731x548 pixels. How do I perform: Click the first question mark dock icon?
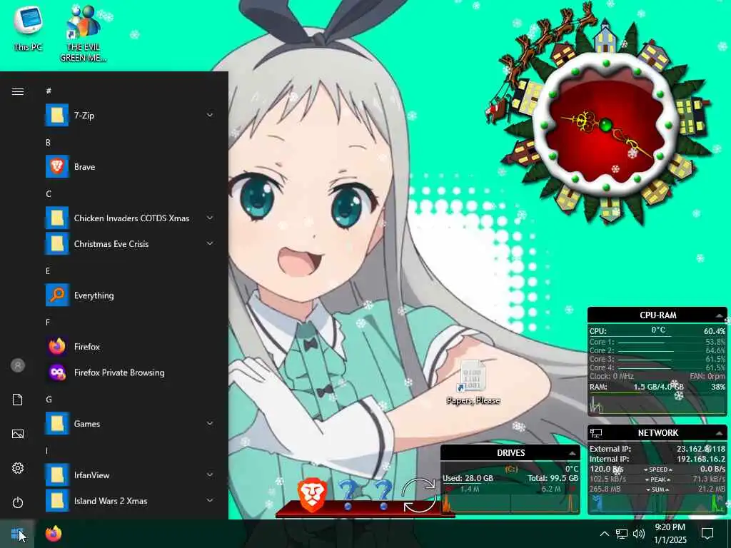pyautogui.click(x=348, y=496)
